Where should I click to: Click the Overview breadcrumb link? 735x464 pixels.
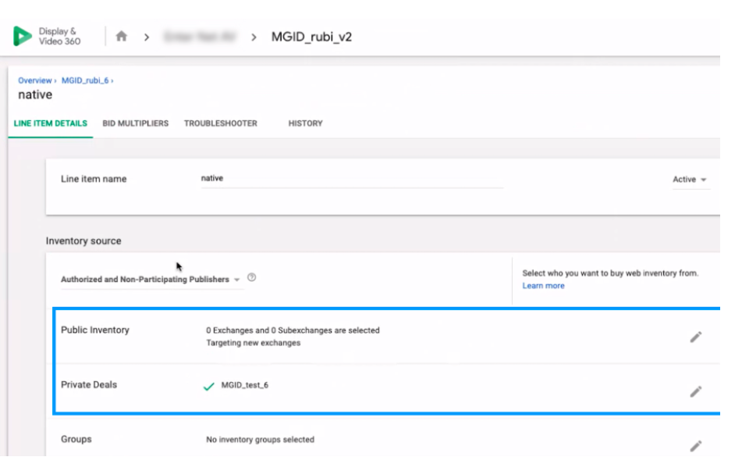[35, 80]
